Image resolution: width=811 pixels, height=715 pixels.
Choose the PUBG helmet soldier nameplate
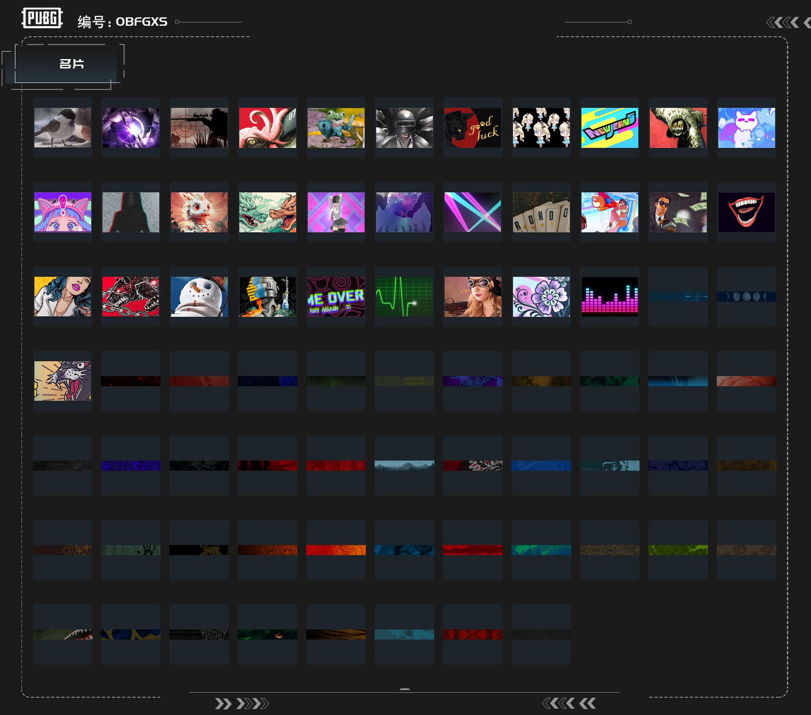404,128
